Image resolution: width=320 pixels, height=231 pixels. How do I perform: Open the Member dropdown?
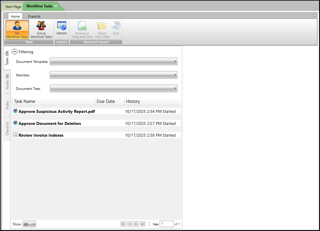(x=113, y=75)
